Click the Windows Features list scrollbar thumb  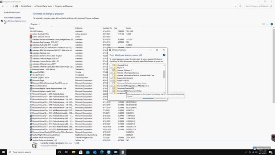pos(164,74)
